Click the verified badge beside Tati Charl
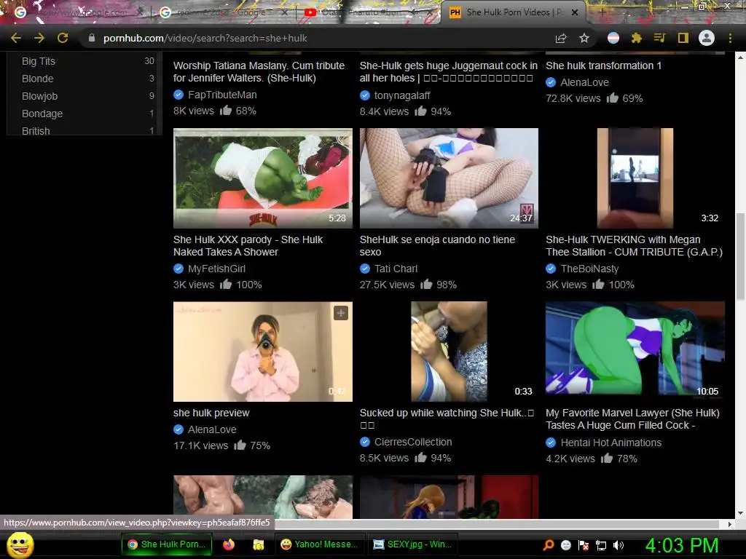 pyautogui.click(x=365, y=269)
